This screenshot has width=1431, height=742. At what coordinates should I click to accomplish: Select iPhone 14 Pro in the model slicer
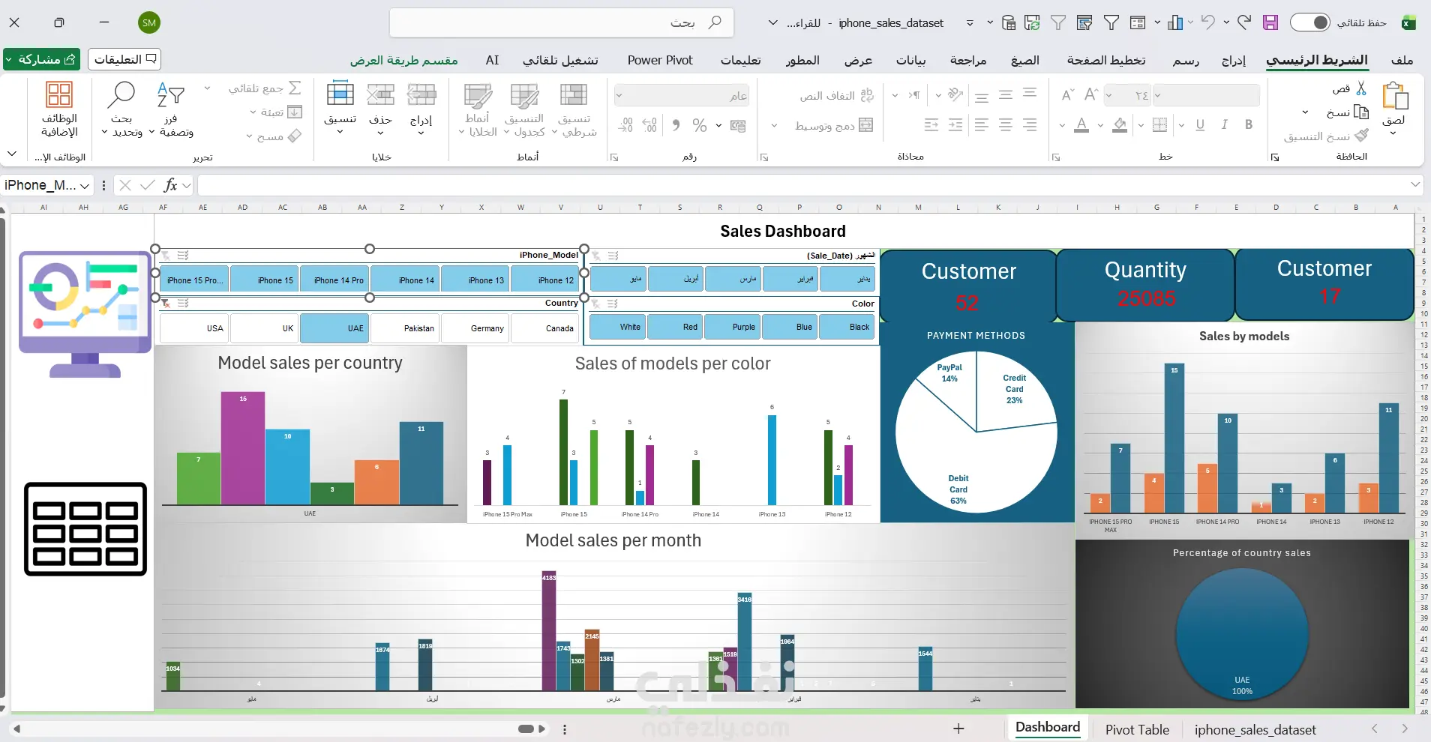[x=334, y=280]
